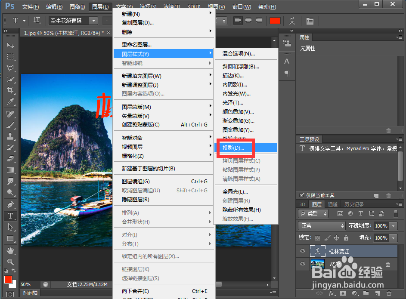
Task: Delete layer using trash icon in Layers panel
Action: [388, 293]
